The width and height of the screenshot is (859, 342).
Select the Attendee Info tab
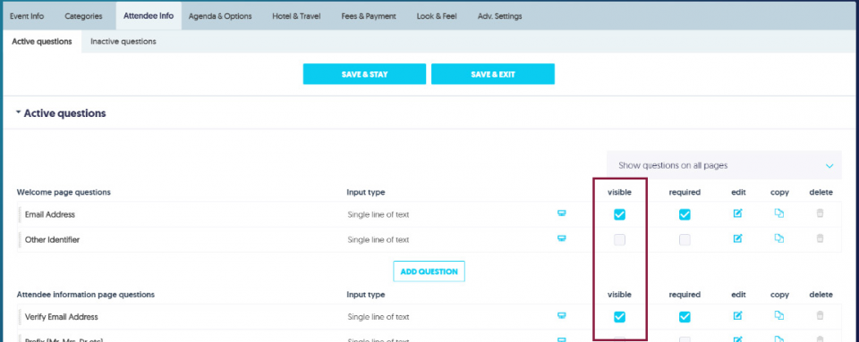click(x=149, y=16)
